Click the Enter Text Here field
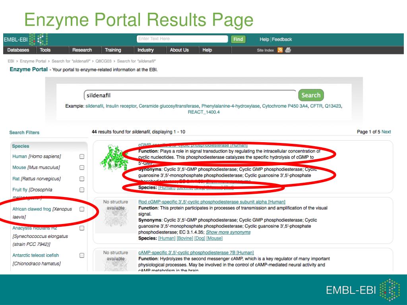407x305 pixels. (182, 39)
